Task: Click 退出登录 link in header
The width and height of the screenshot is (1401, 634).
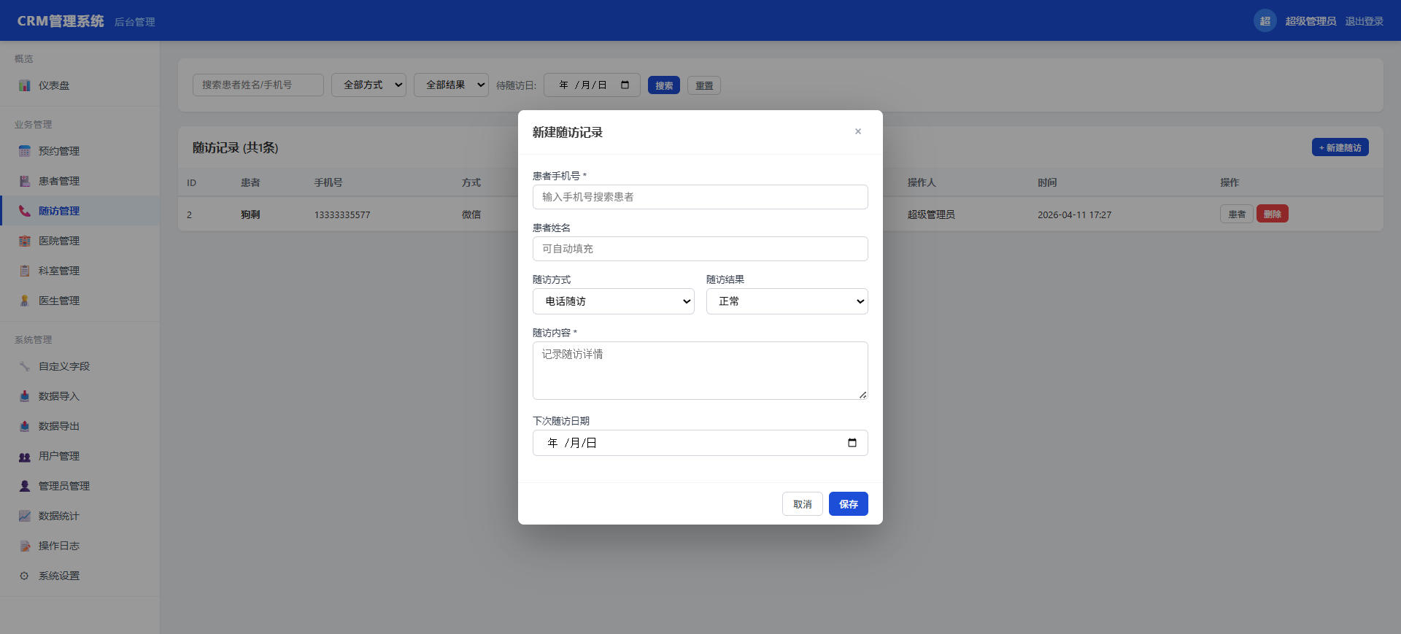Action: coord(1364,21)
